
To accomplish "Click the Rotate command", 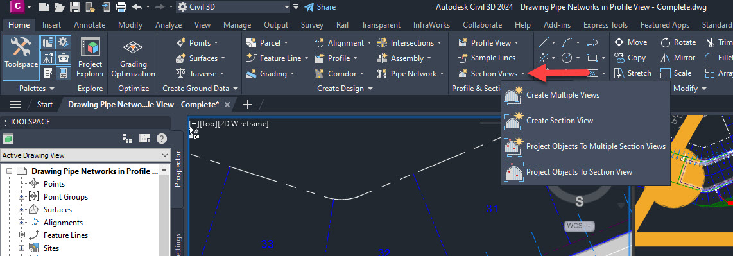I will pos(678,42).
